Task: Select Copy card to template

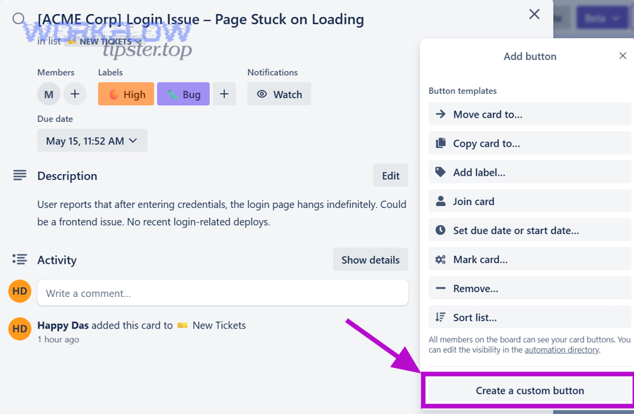Action: (530, 143)
